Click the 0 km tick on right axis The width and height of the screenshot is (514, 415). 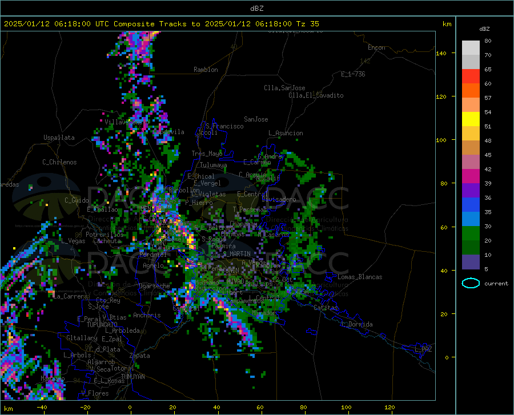coord(447,357)
